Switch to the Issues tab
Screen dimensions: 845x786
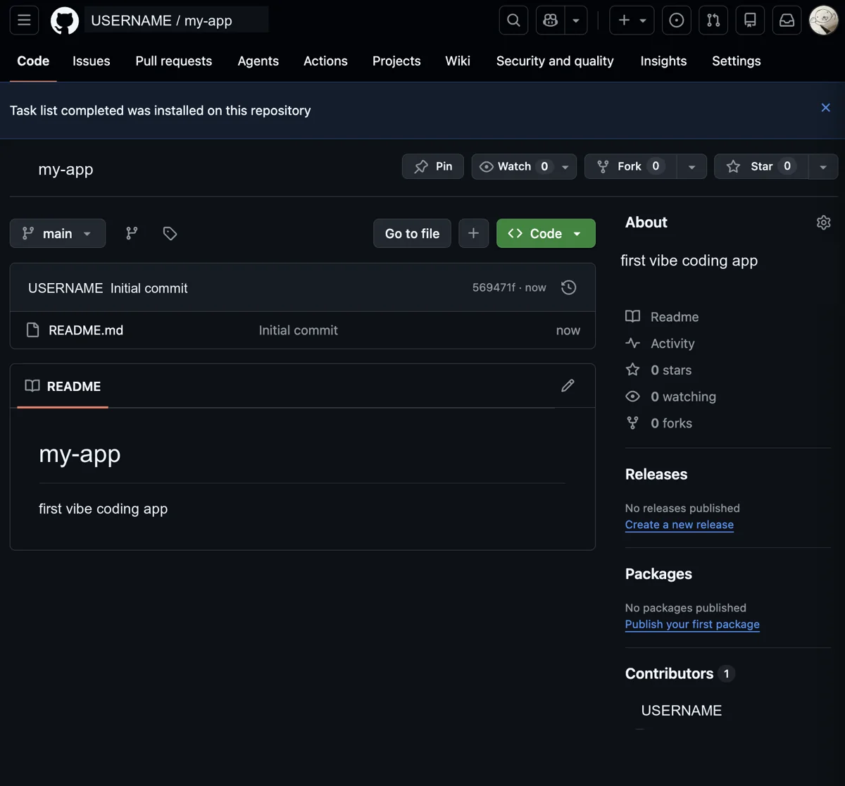[x=91, y=61]
